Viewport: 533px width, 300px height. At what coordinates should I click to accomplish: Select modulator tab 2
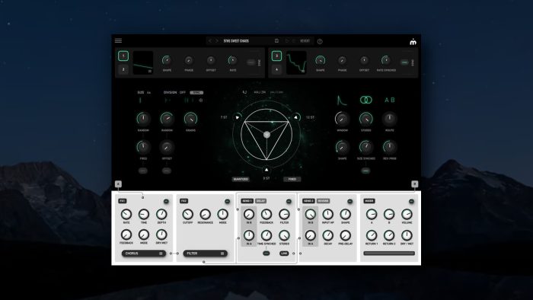(x=123, y=69)
